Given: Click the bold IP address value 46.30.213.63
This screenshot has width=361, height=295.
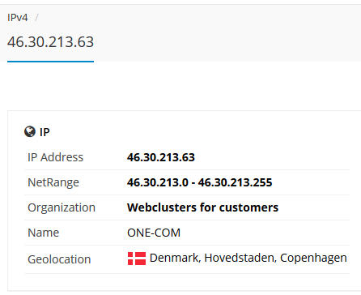Looking at the screenshot, I should pyautogui.click(x=161, y=157).
